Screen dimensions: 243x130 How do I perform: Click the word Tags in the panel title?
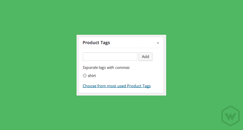click(105, 43)
